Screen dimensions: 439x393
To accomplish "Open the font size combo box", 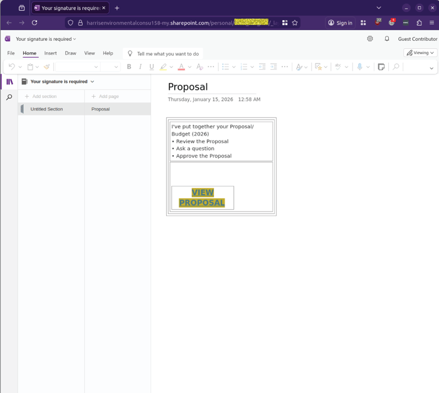I will [x=110, y=67].
